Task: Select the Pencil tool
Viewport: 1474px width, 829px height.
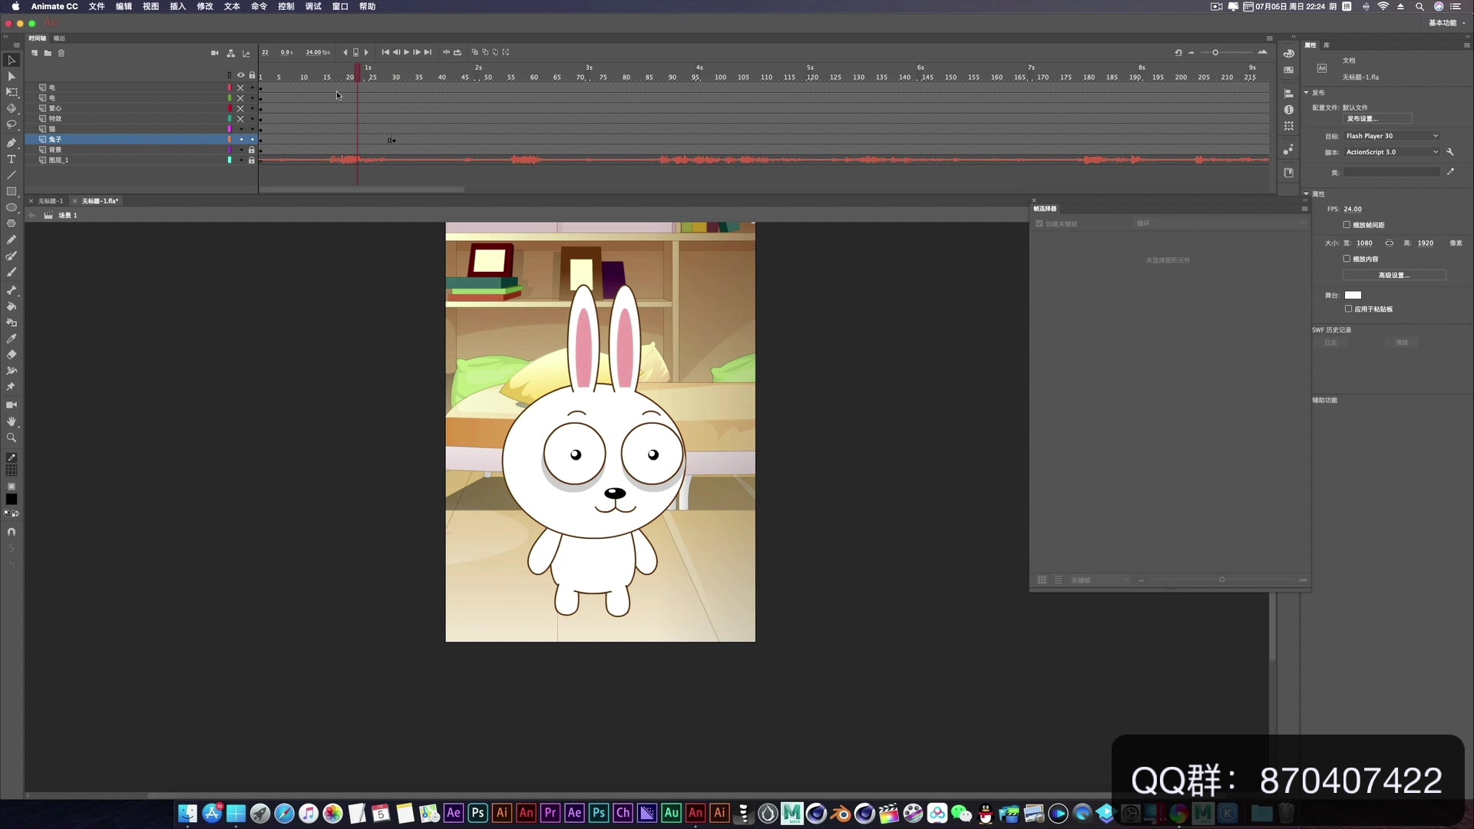Action: point(12,239)
